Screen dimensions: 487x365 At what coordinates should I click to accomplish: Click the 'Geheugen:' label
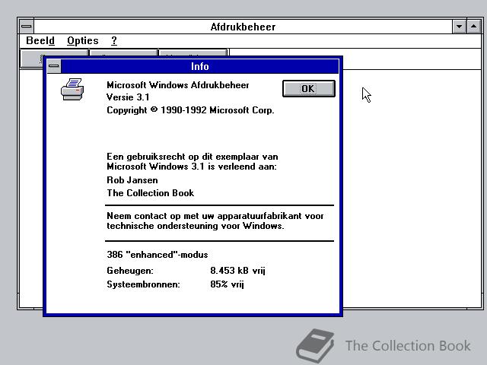pos(130,271)
